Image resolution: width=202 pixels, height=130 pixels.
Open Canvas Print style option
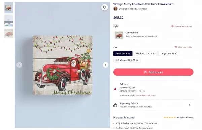[x=153, y=35]
